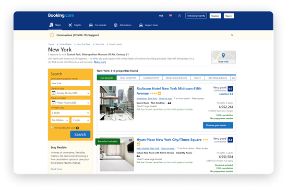Open the No children dropdown

60,120
